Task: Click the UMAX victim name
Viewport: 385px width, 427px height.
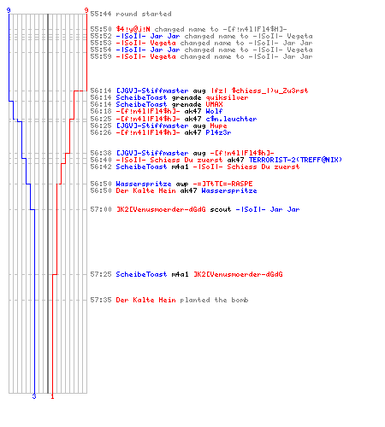Action: pyautogui.click(x=214, y=104)
